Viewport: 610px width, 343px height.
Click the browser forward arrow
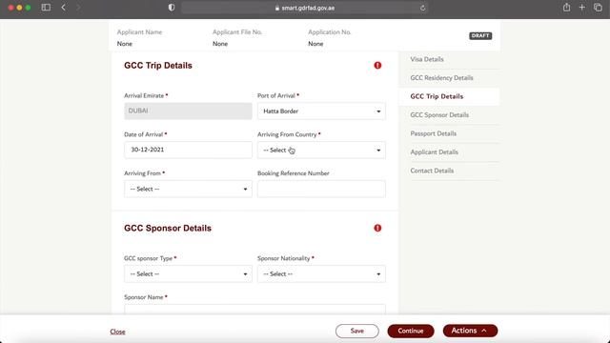coord(78,8)
